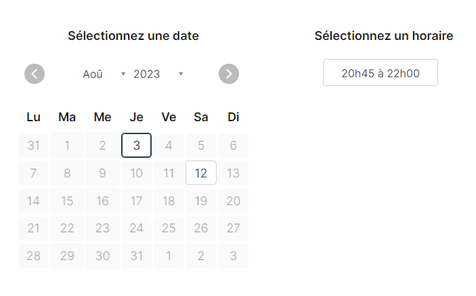Choose day 24 in Thursday column
Screen dimensions: 476x296
[136, 228]
